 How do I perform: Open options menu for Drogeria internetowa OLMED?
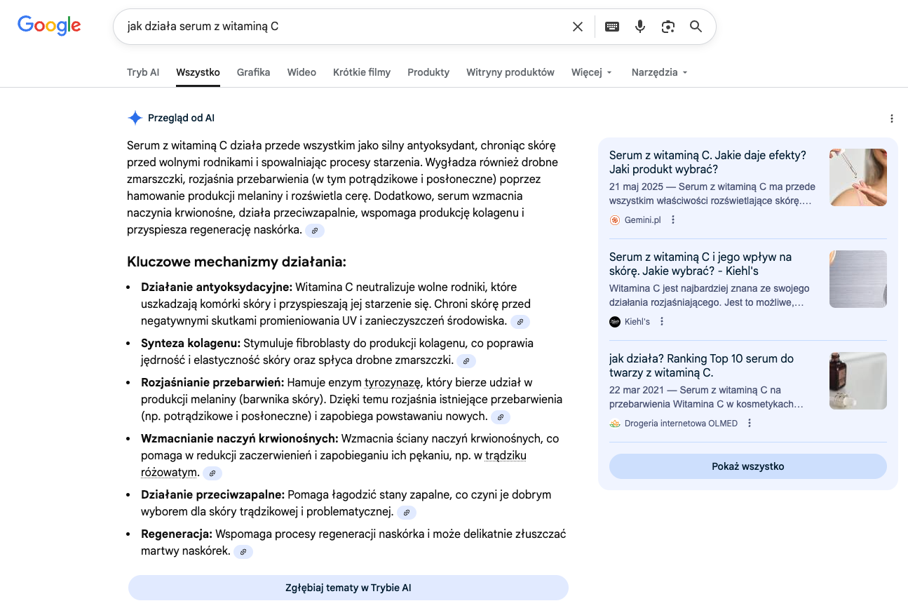click(x=750, y=424)
